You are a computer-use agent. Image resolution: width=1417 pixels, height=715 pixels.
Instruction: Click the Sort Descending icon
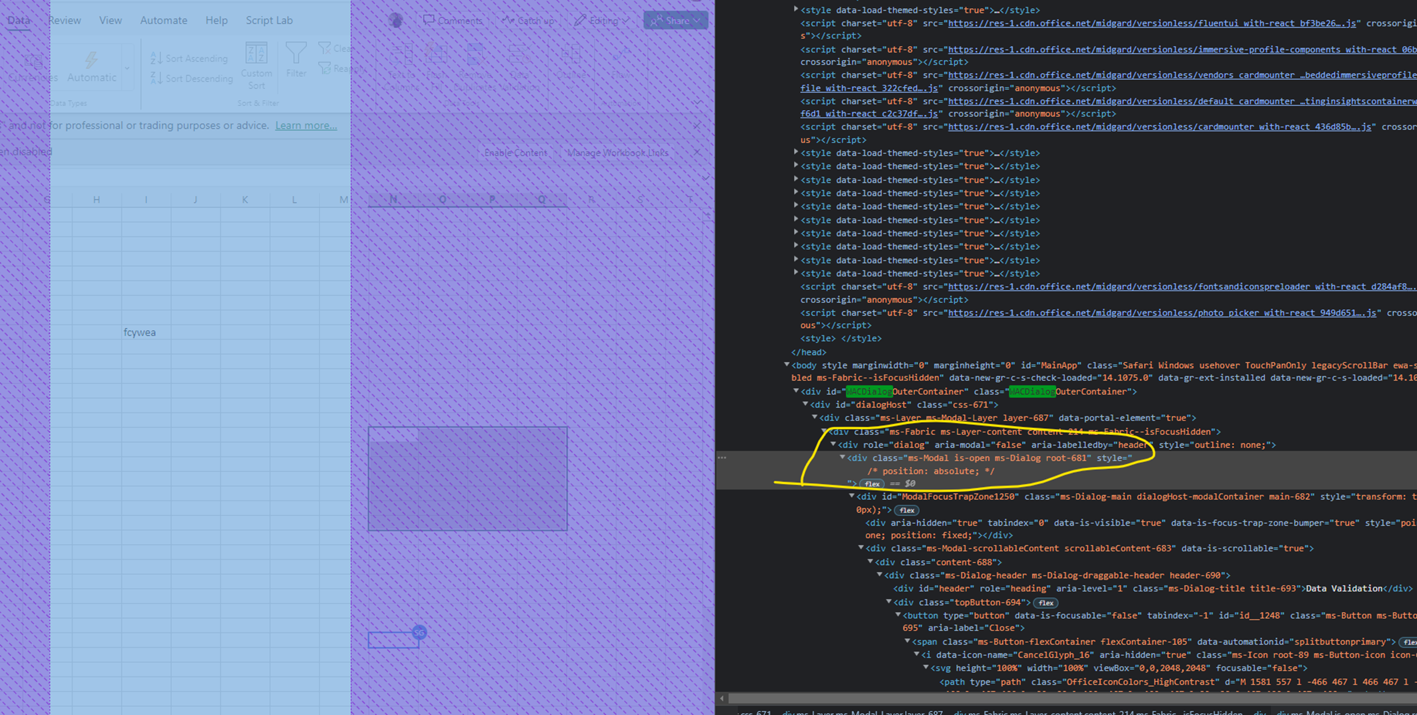156,79
